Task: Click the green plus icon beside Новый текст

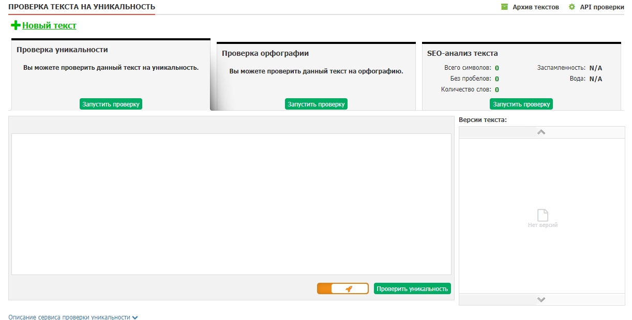Action: 16,25
